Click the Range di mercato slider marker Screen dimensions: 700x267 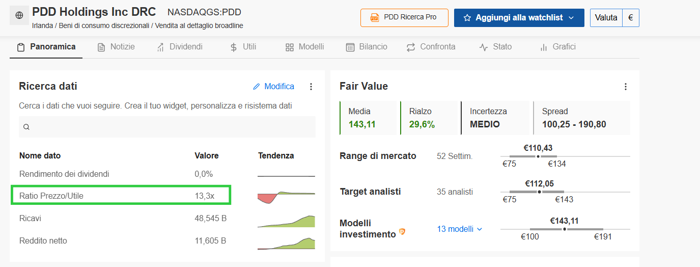[538, 156]
